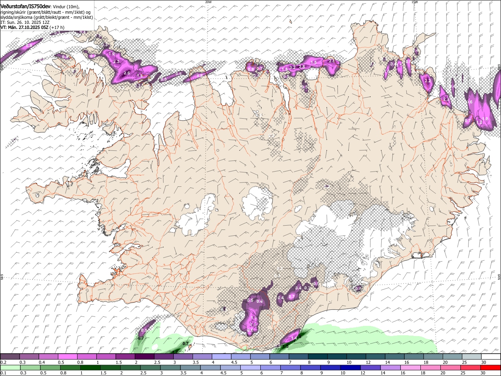This screenshot has width=501, height=376.
Task: Click the 'Veðurstofan/IS750dev' title text
Action: [x=25, y=6]
